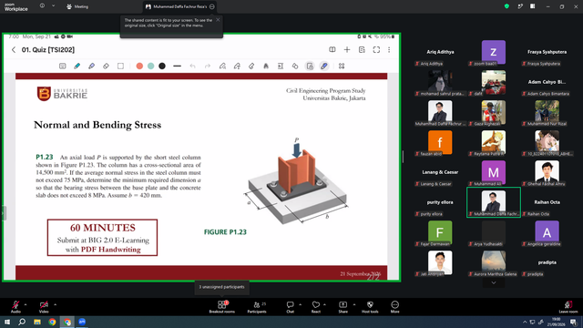The height and width of the screenshot is (328, 583).
Task: Open Zoom Workplace home logo
Action: click(x=16, y=6)
